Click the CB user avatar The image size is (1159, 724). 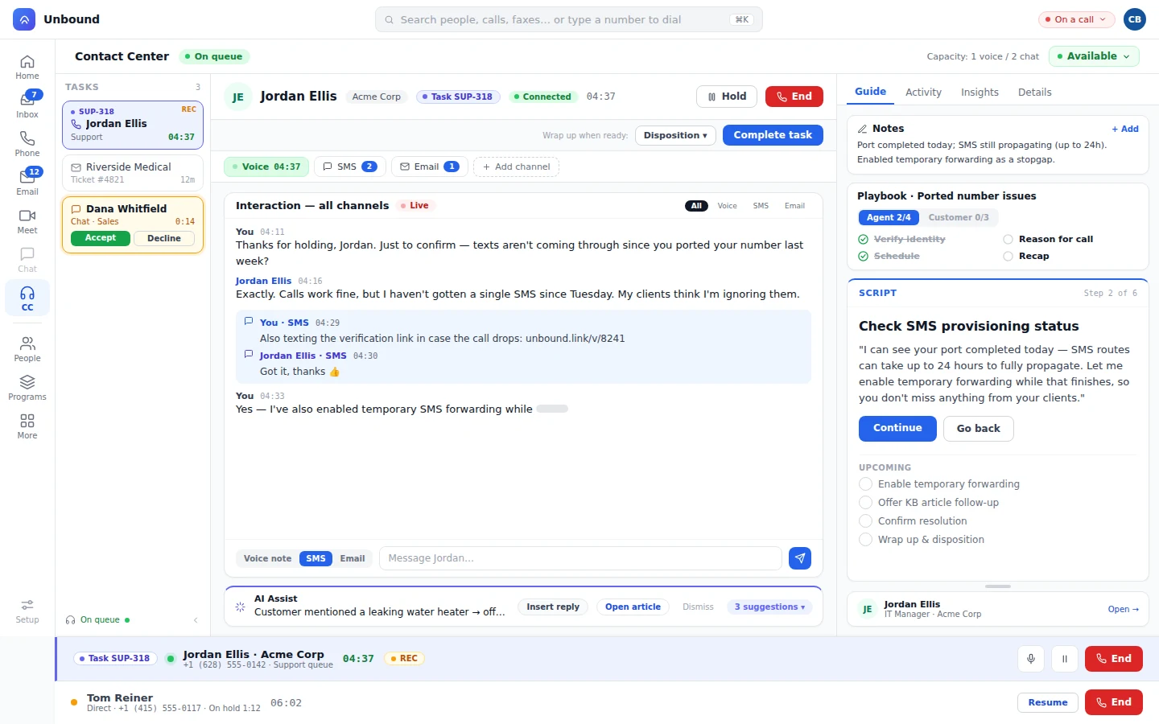1135,19
